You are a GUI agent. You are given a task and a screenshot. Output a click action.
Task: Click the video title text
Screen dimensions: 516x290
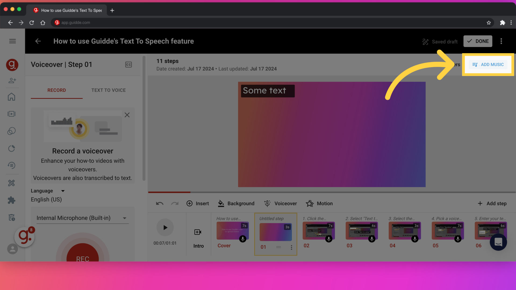tap(124, 41)
